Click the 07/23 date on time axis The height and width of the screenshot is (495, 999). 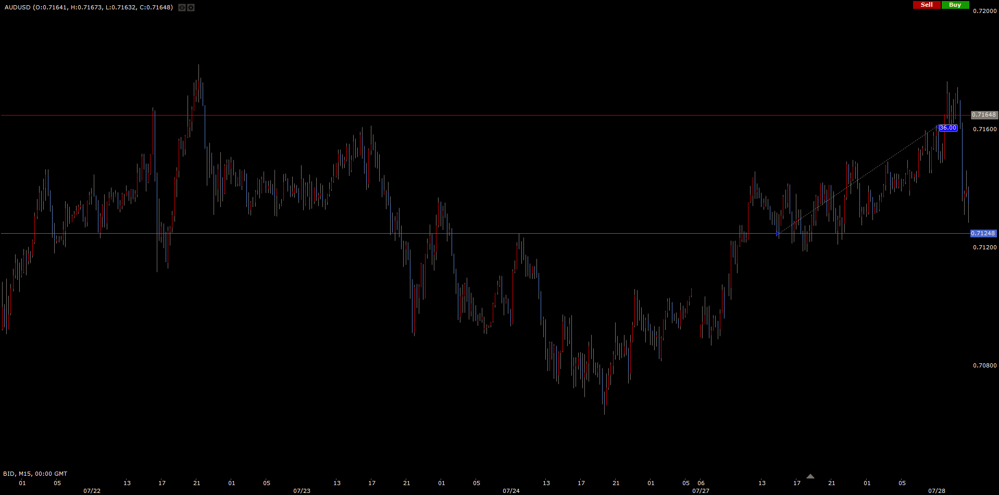coord(302,491)
